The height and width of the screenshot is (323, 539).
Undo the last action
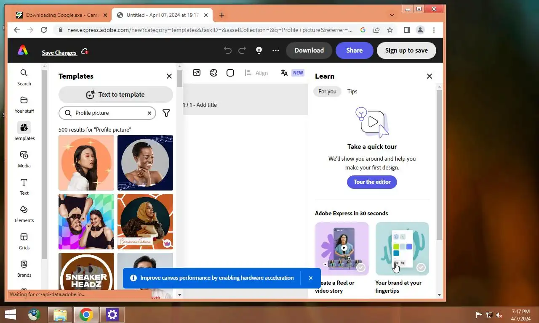228,50
